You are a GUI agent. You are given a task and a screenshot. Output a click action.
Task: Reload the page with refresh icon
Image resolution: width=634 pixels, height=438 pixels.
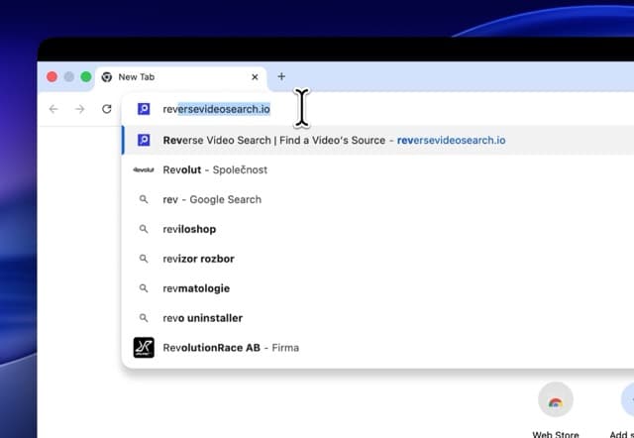click(107, 109)
